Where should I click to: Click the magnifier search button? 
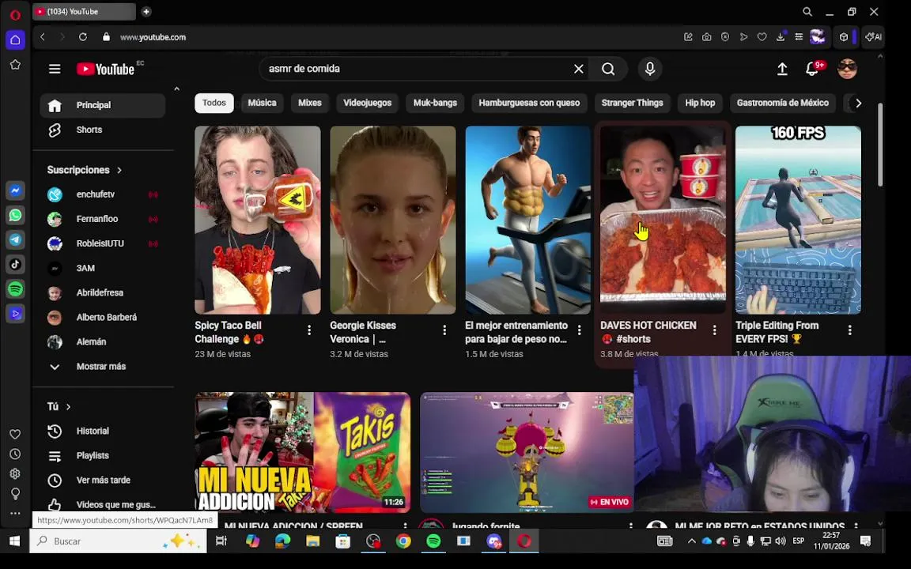pos(608,69)
